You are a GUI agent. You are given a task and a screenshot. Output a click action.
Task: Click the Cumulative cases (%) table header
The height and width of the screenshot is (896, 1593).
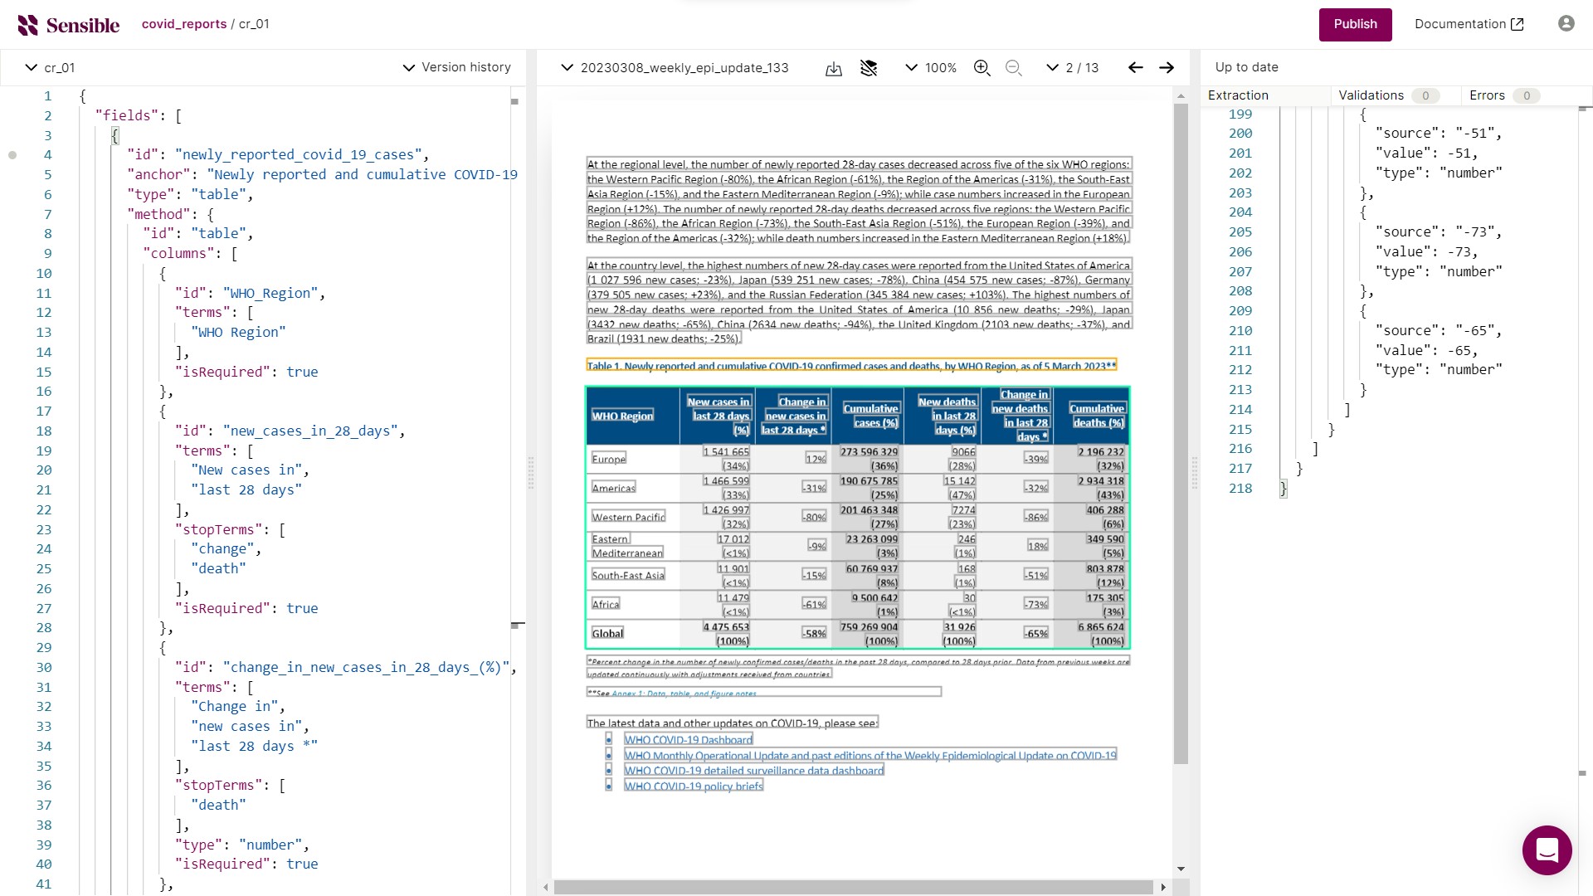pos(870,416)
